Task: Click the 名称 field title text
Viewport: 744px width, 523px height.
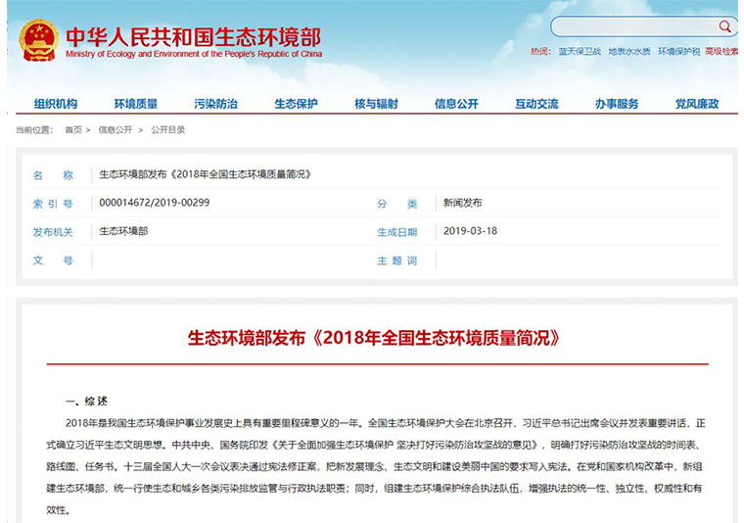Action: tap(205, 174)
